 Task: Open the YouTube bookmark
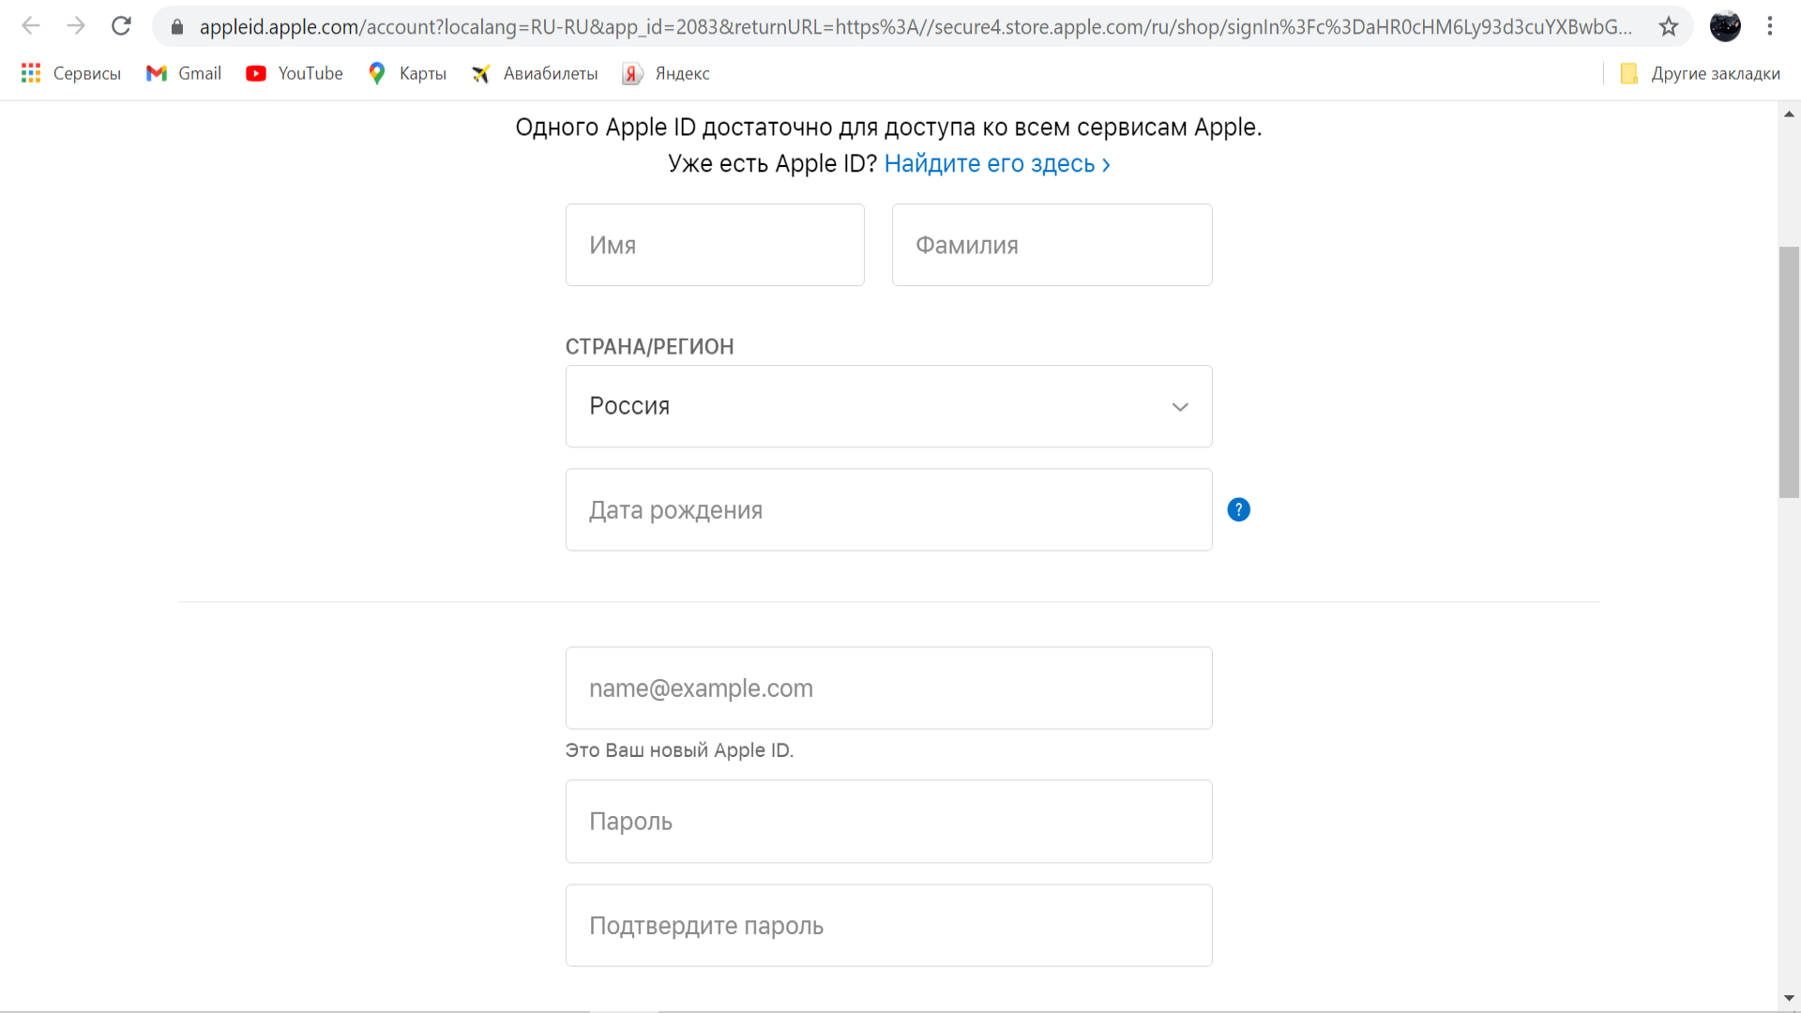[x=295, y=73]
